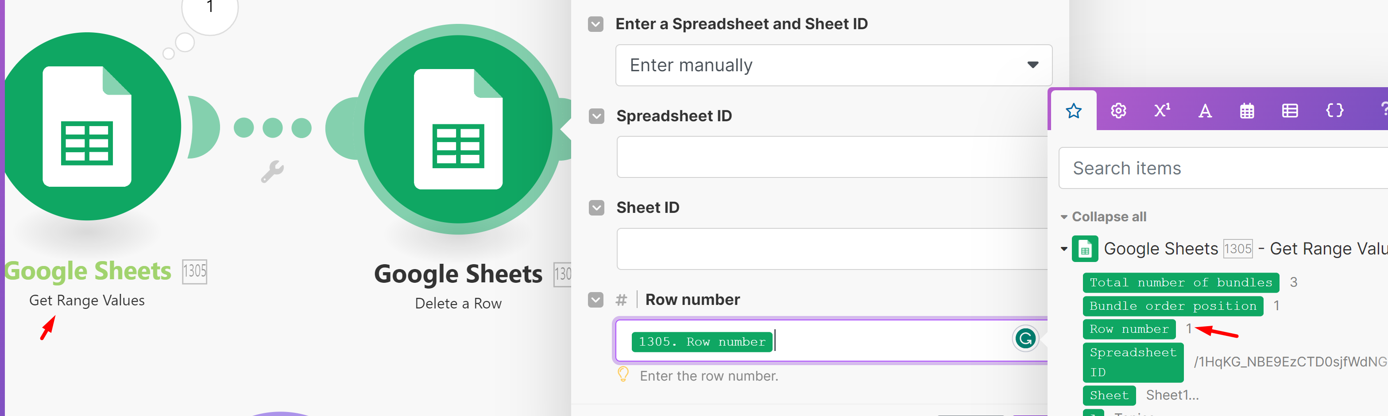Open the date and time calendar tab
1388x416 pixels.
1247,111
